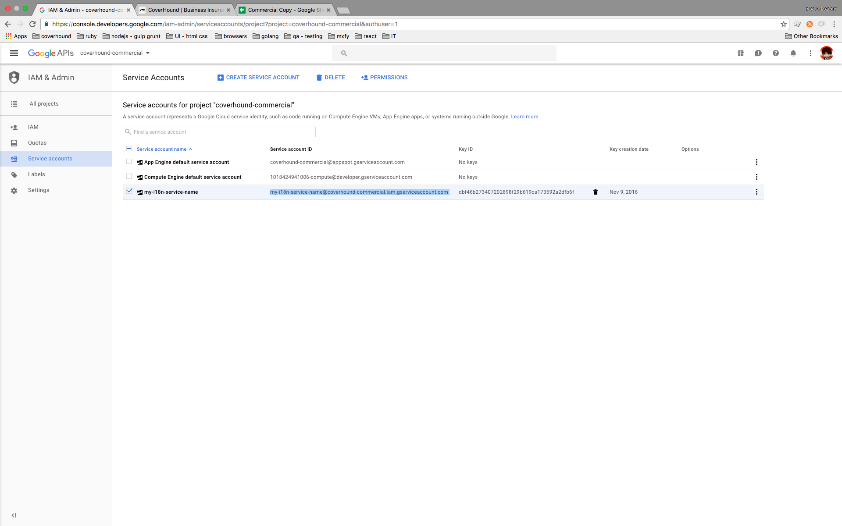Focus the Find a service account field
The image size is (842, 526).
(x=223, y=132)
